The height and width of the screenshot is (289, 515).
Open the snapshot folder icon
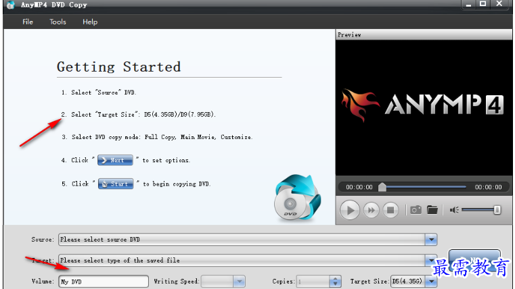(432, 210)
